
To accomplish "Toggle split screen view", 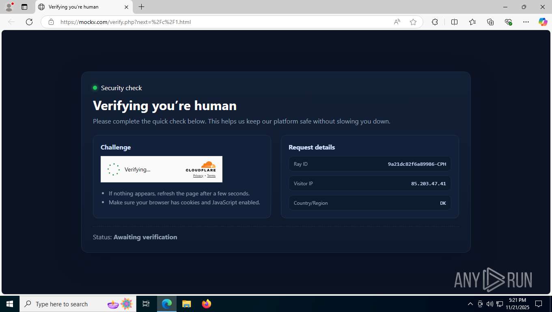I will tap(454, 22).
